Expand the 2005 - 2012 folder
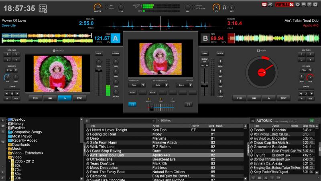Screen dimensions: 321x181 point(10,161)
